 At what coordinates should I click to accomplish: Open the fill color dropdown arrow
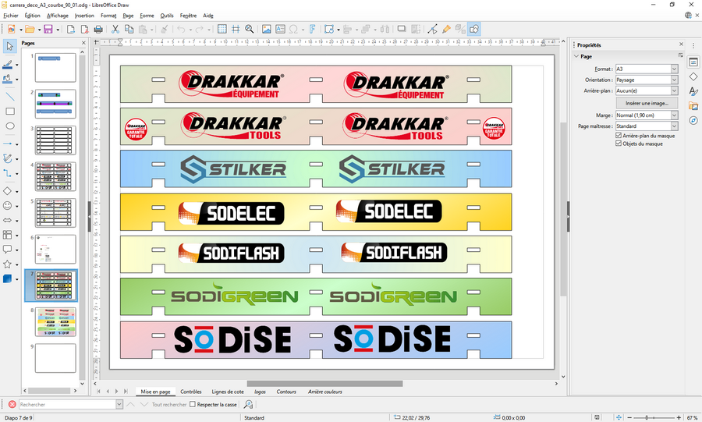pos(17,80)
